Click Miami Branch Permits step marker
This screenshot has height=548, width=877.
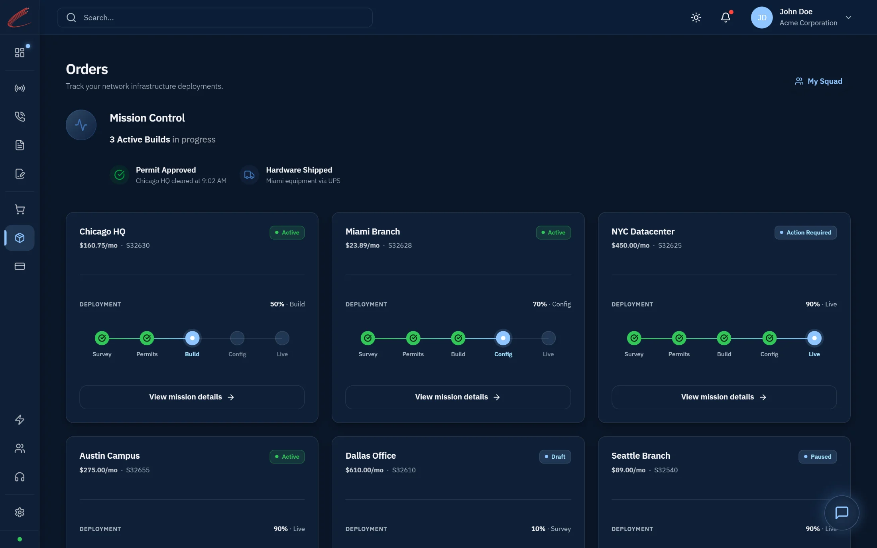413,338
